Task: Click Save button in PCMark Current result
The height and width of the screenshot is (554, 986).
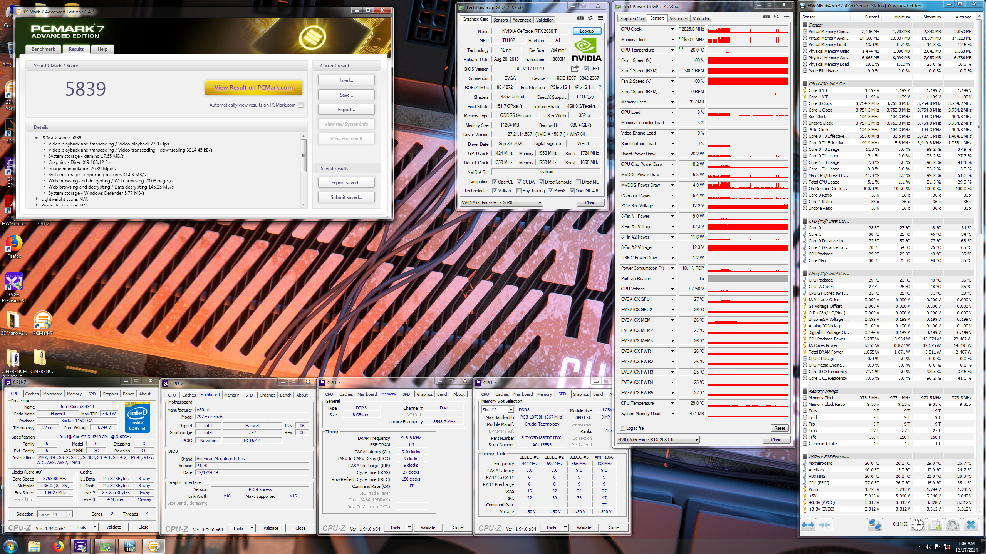Action: point(346,95)
